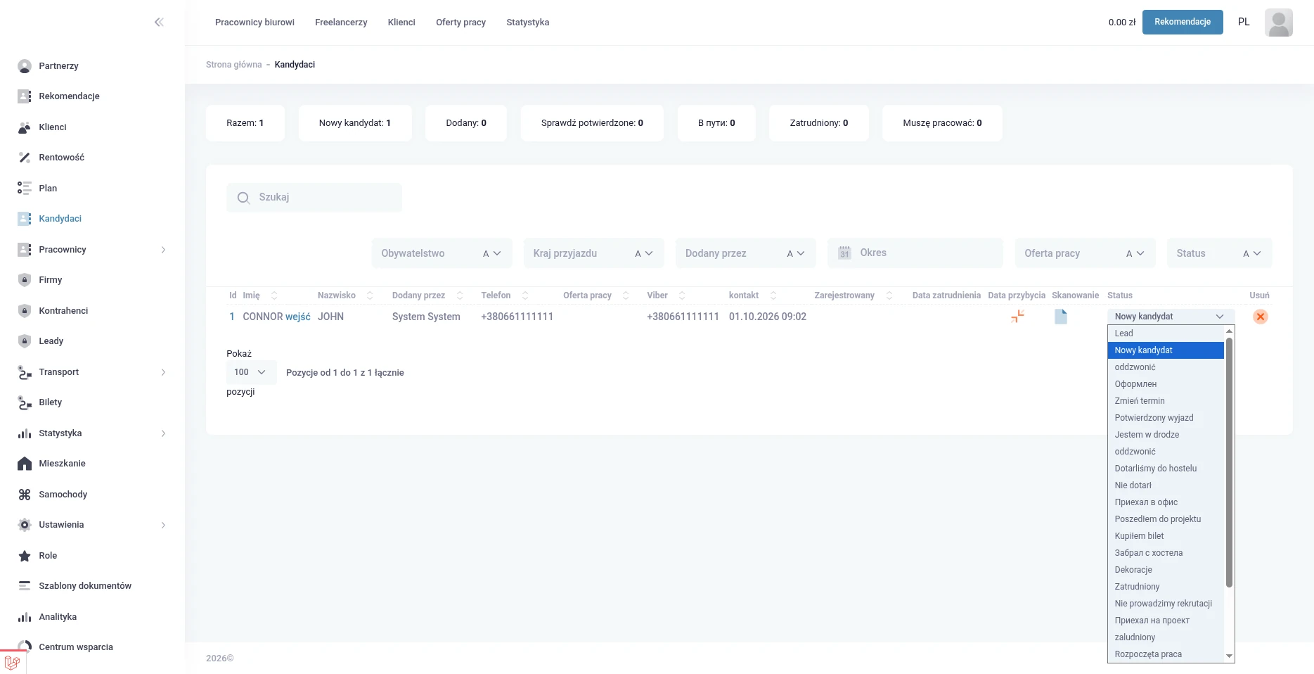Viewport: 1314px width, 674px height.
Task: Open Statystyka top navigation tab
Action: pos(527,23)
